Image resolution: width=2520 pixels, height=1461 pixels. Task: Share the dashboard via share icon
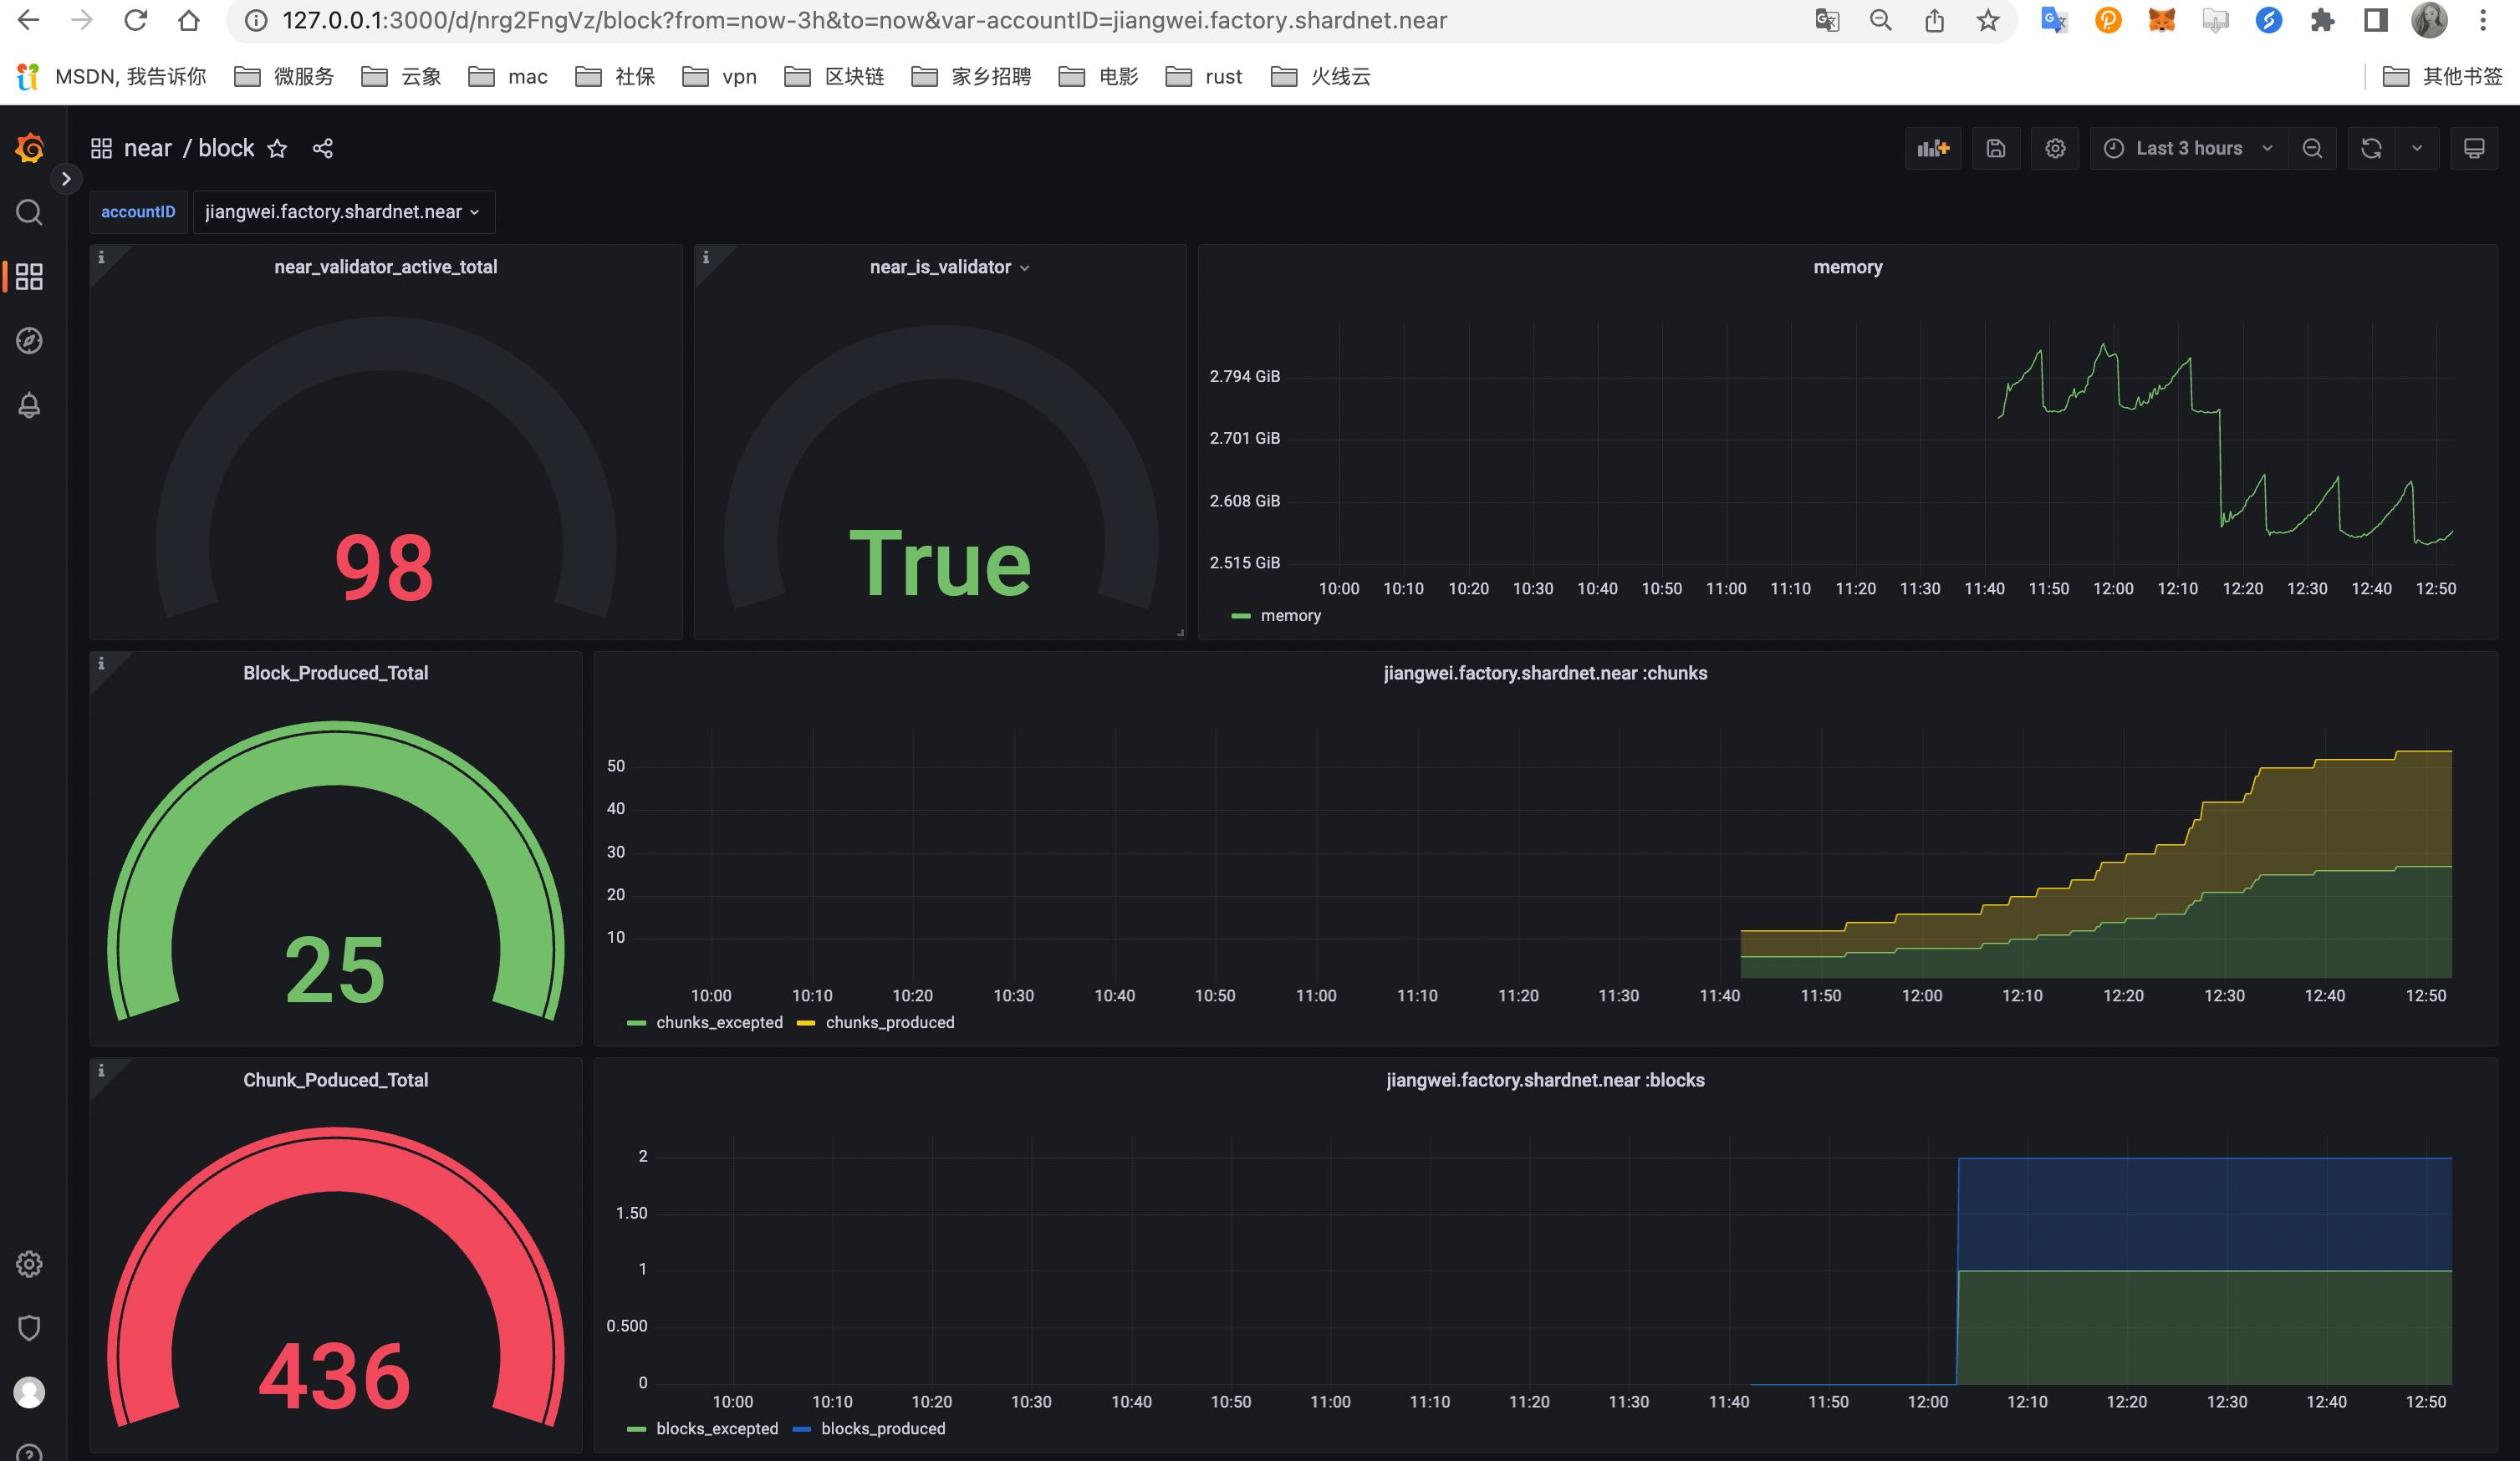(322, 148)
